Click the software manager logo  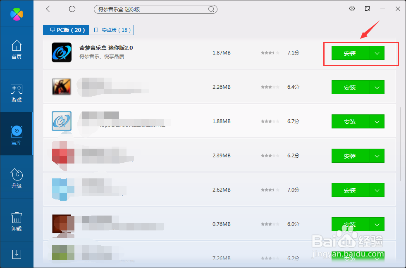[x=17, y=14]
